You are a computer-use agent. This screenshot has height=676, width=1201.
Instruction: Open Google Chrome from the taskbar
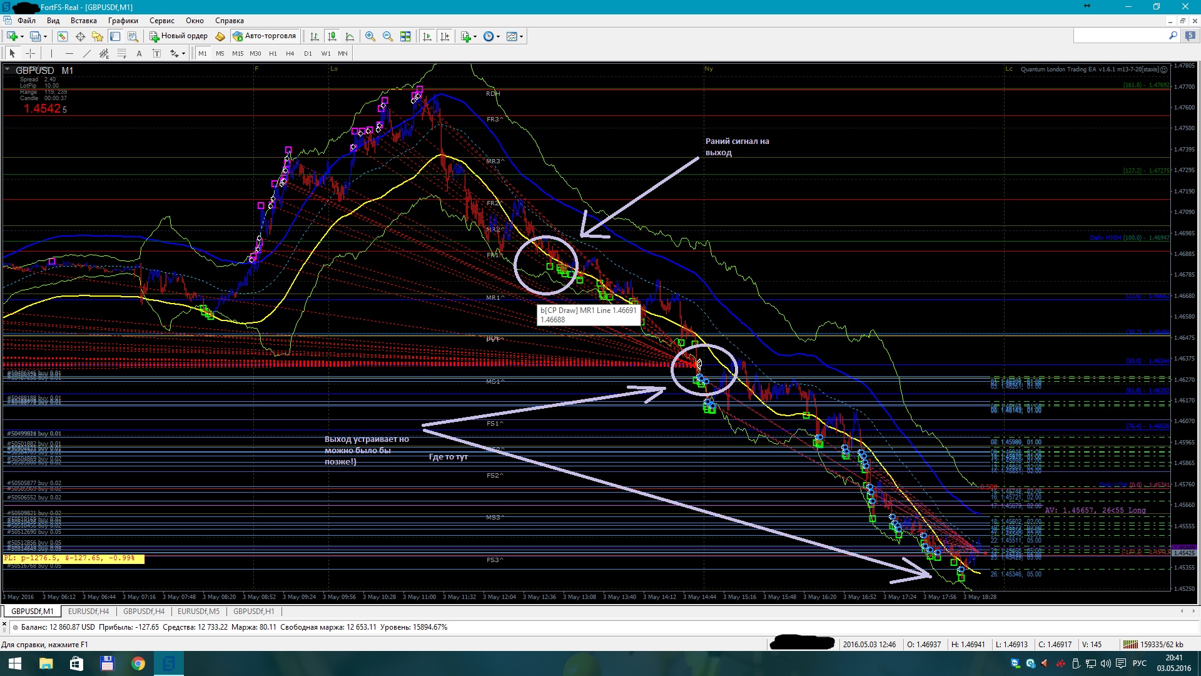(x=138, y=663)
